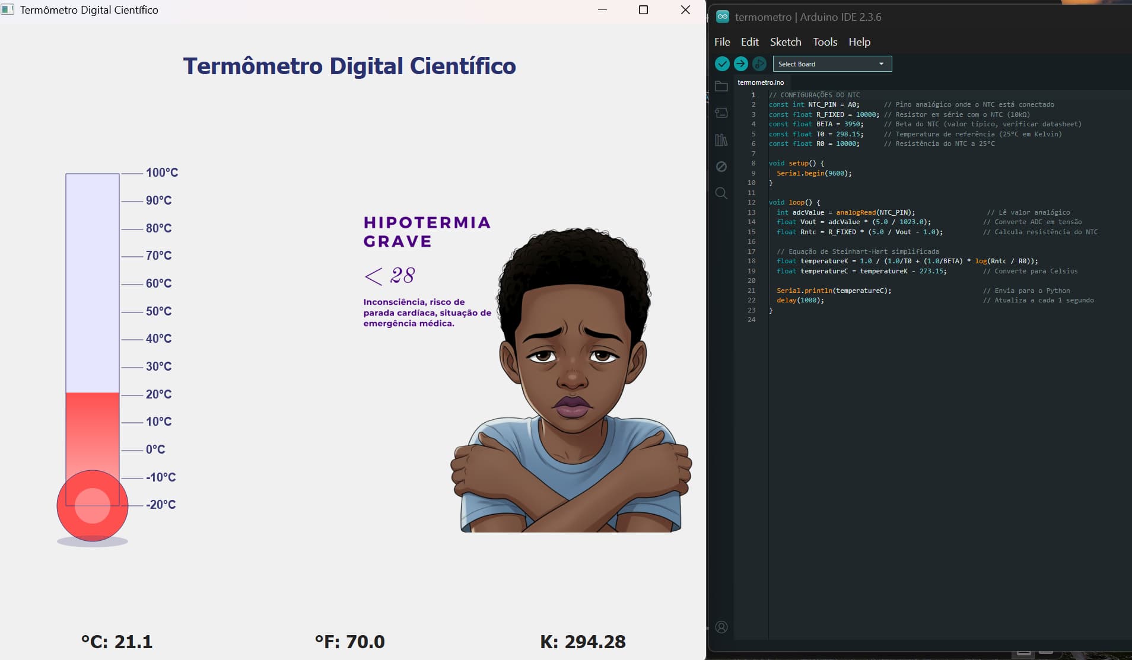The width and height of the screenshot is (1132, 660).
Task: Maximize the Termômetro Digital Científico window
Action: tap(643, 10)
